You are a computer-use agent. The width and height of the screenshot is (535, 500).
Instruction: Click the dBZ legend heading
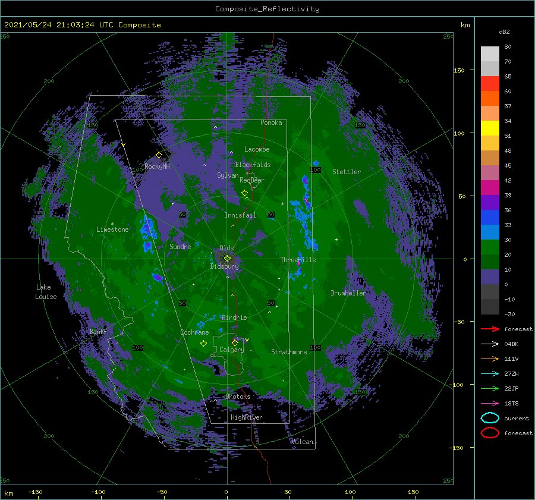pyautogui.click(x=504, y=32)
